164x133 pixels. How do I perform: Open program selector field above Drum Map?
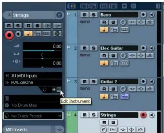pyautogui.click(x=33, y=99)
